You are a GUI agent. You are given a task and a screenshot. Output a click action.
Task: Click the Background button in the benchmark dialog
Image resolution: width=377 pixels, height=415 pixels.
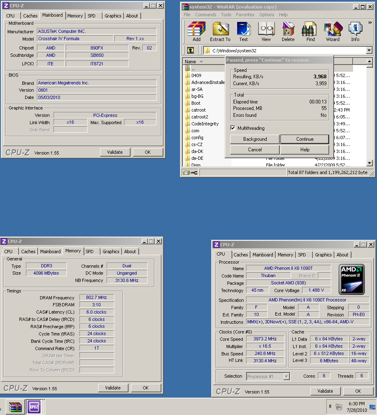click(x=255, y=139)
